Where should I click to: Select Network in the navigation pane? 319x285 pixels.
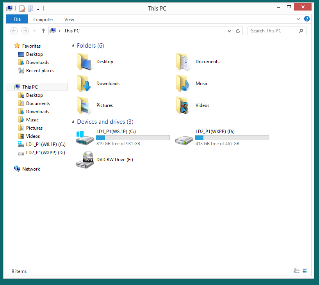(x=31, y=169)
